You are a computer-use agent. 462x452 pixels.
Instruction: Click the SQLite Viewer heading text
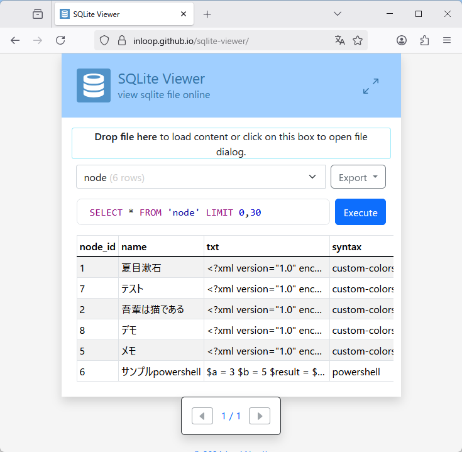(x=161, y=79)
